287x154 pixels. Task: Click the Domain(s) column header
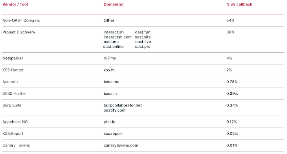coord(114,4)
